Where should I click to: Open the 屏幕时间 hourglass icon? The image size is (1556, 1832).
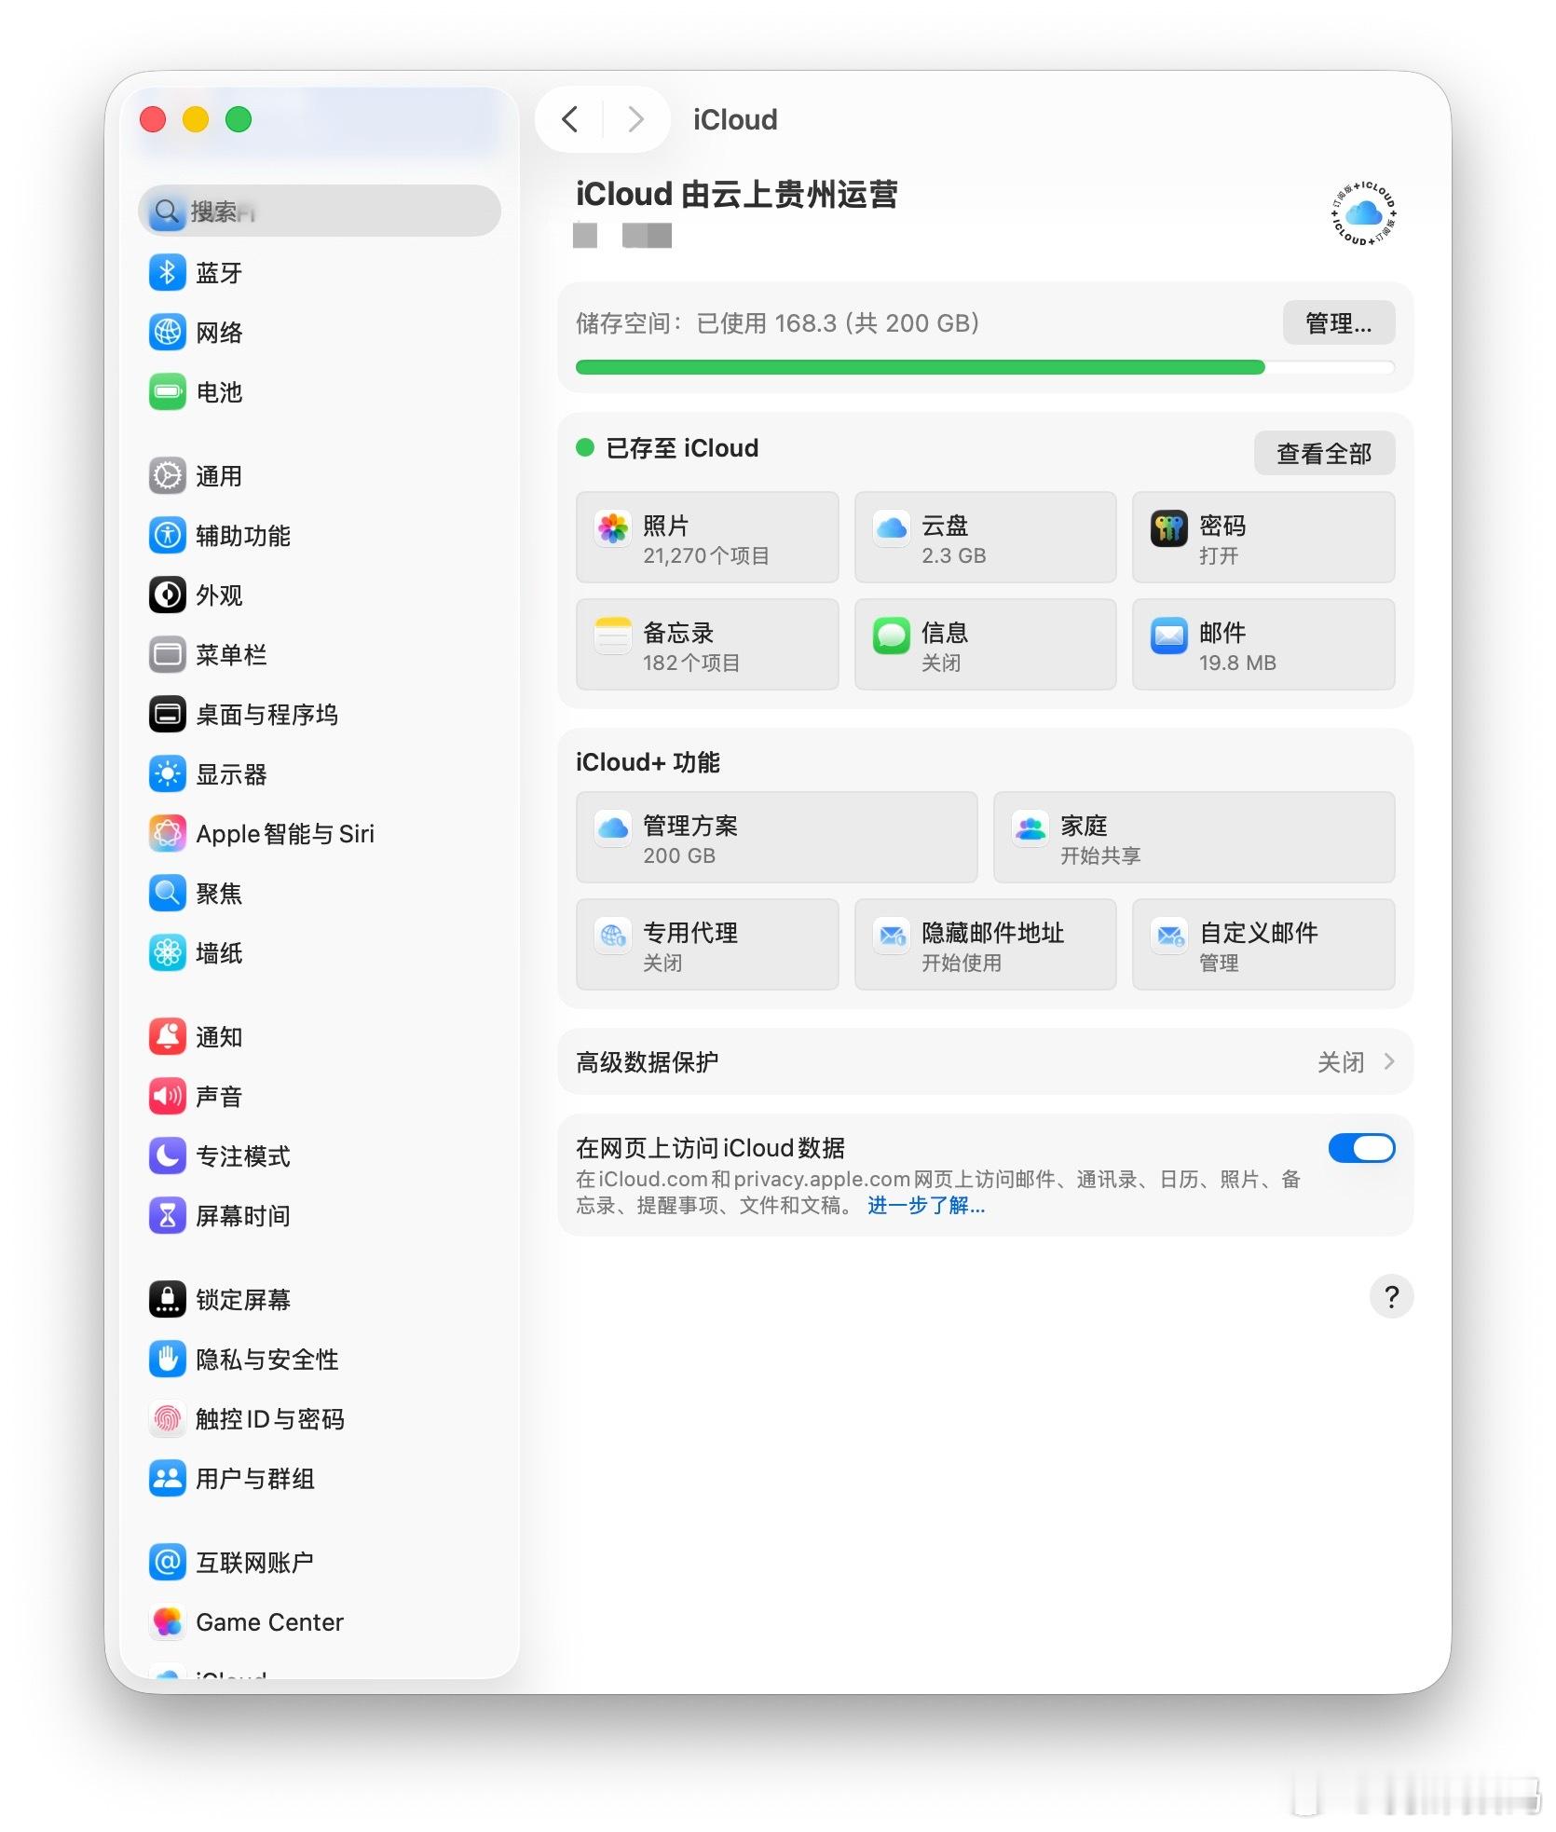point(168,1215)
